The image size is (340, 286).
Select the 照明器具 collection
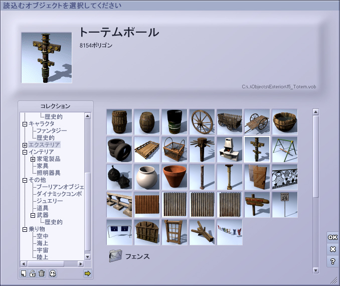click(48, 173)
